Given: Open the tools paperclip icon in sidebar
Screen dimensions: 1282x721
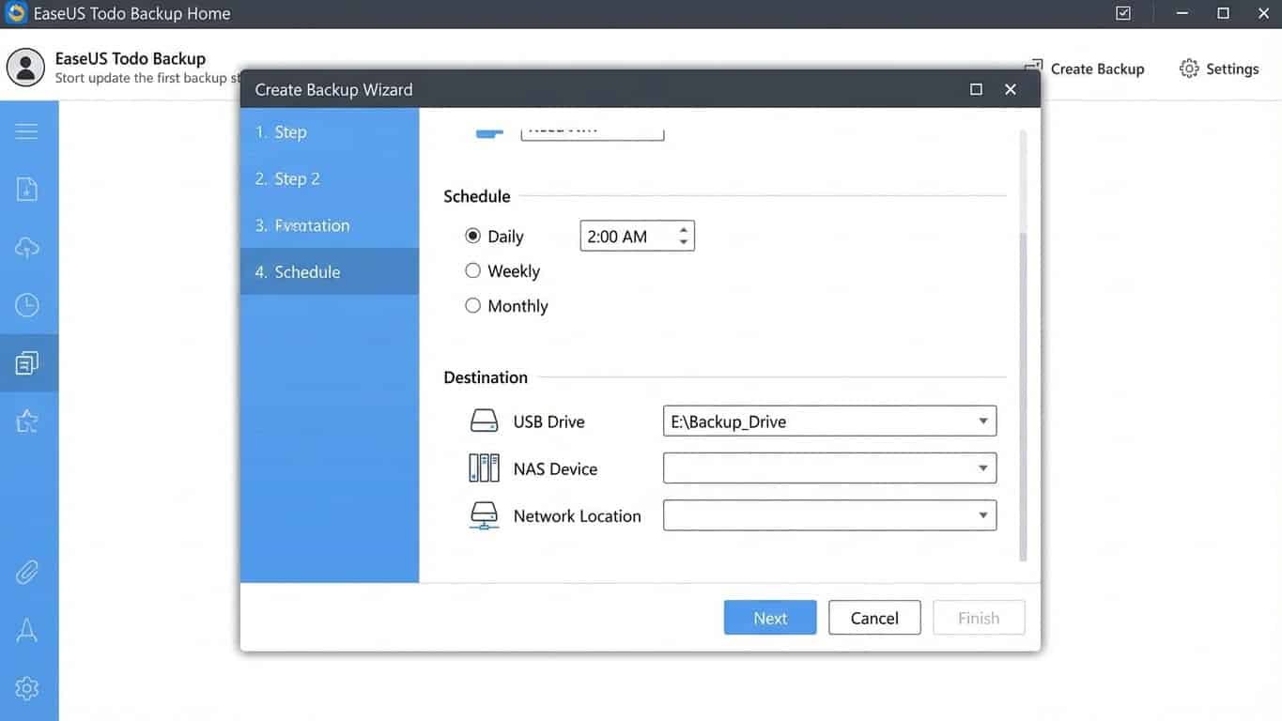Looking at the screenshot, I should 28,571.
